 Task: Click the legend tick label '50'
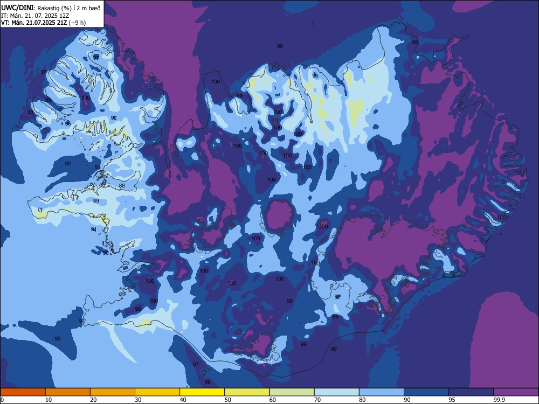(228, 400)
